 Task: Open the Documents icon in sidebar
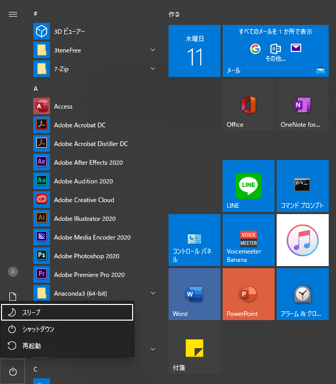[x=13, y=296]
